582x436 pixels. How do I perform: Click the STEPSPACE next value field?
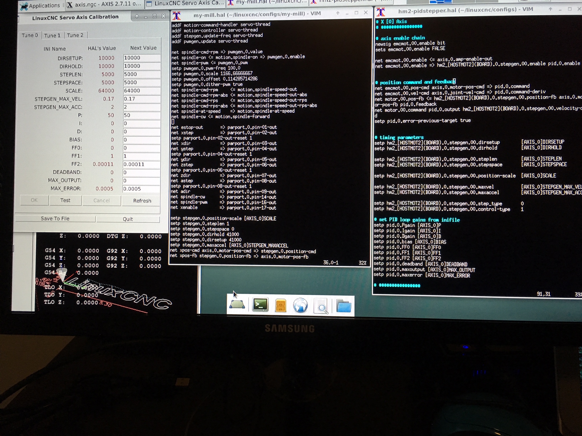141,82
